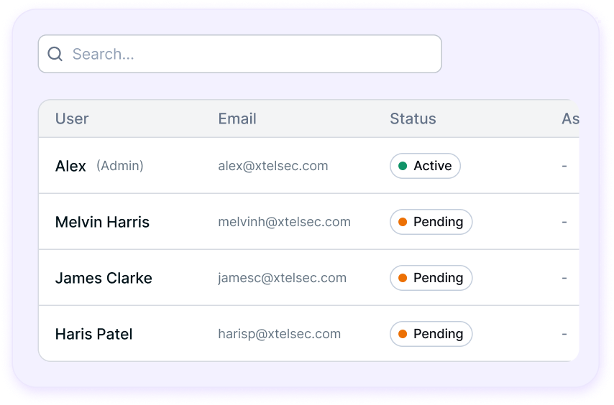
Task: Select James Clarke user row
Action: (308, 278)
